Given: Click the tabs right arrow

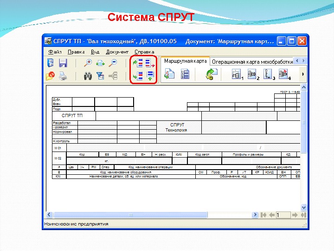Looking at the screenshot, I should 303,60.
